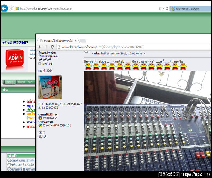Screen dimensions: 212x178
Task: Click the blue Back button in Internet Explorer
Action: (4, 8)
